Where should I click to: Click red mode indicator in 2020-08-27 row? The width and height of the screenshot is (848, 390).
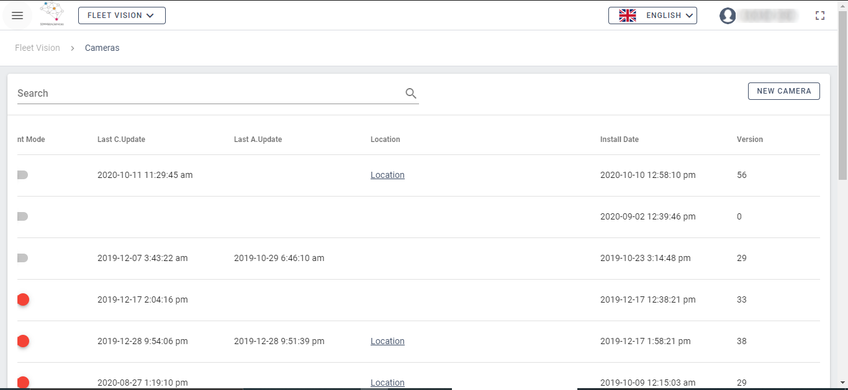pyautogui.click(x=23, y=383)
